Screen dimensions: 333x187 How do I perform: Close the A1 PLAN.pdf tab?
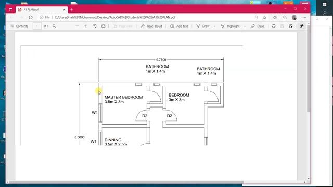point(64,10)
